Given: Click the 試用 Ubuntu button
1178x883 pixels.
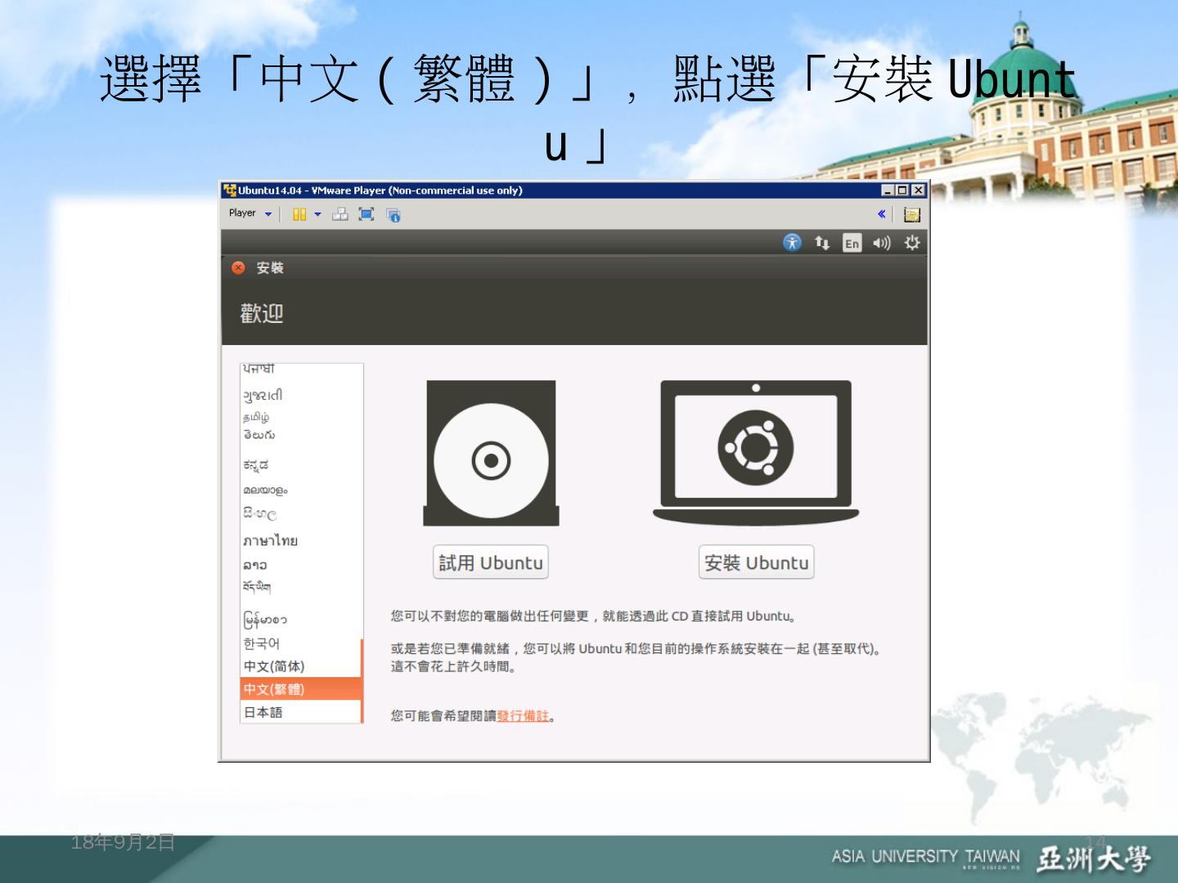Looking at the screenshot, I should coord(491,563).
